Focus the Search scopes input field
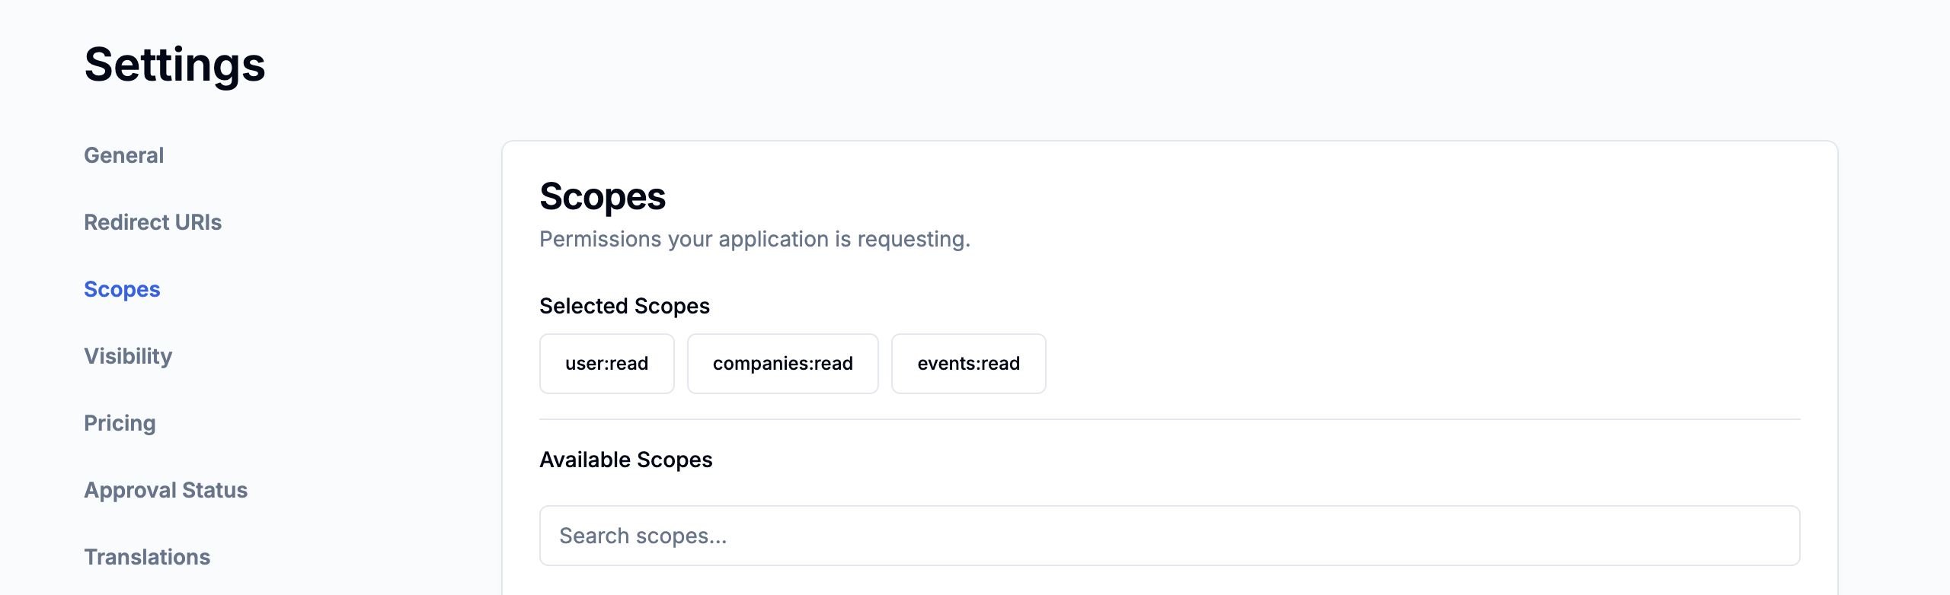 (1169, 536)
